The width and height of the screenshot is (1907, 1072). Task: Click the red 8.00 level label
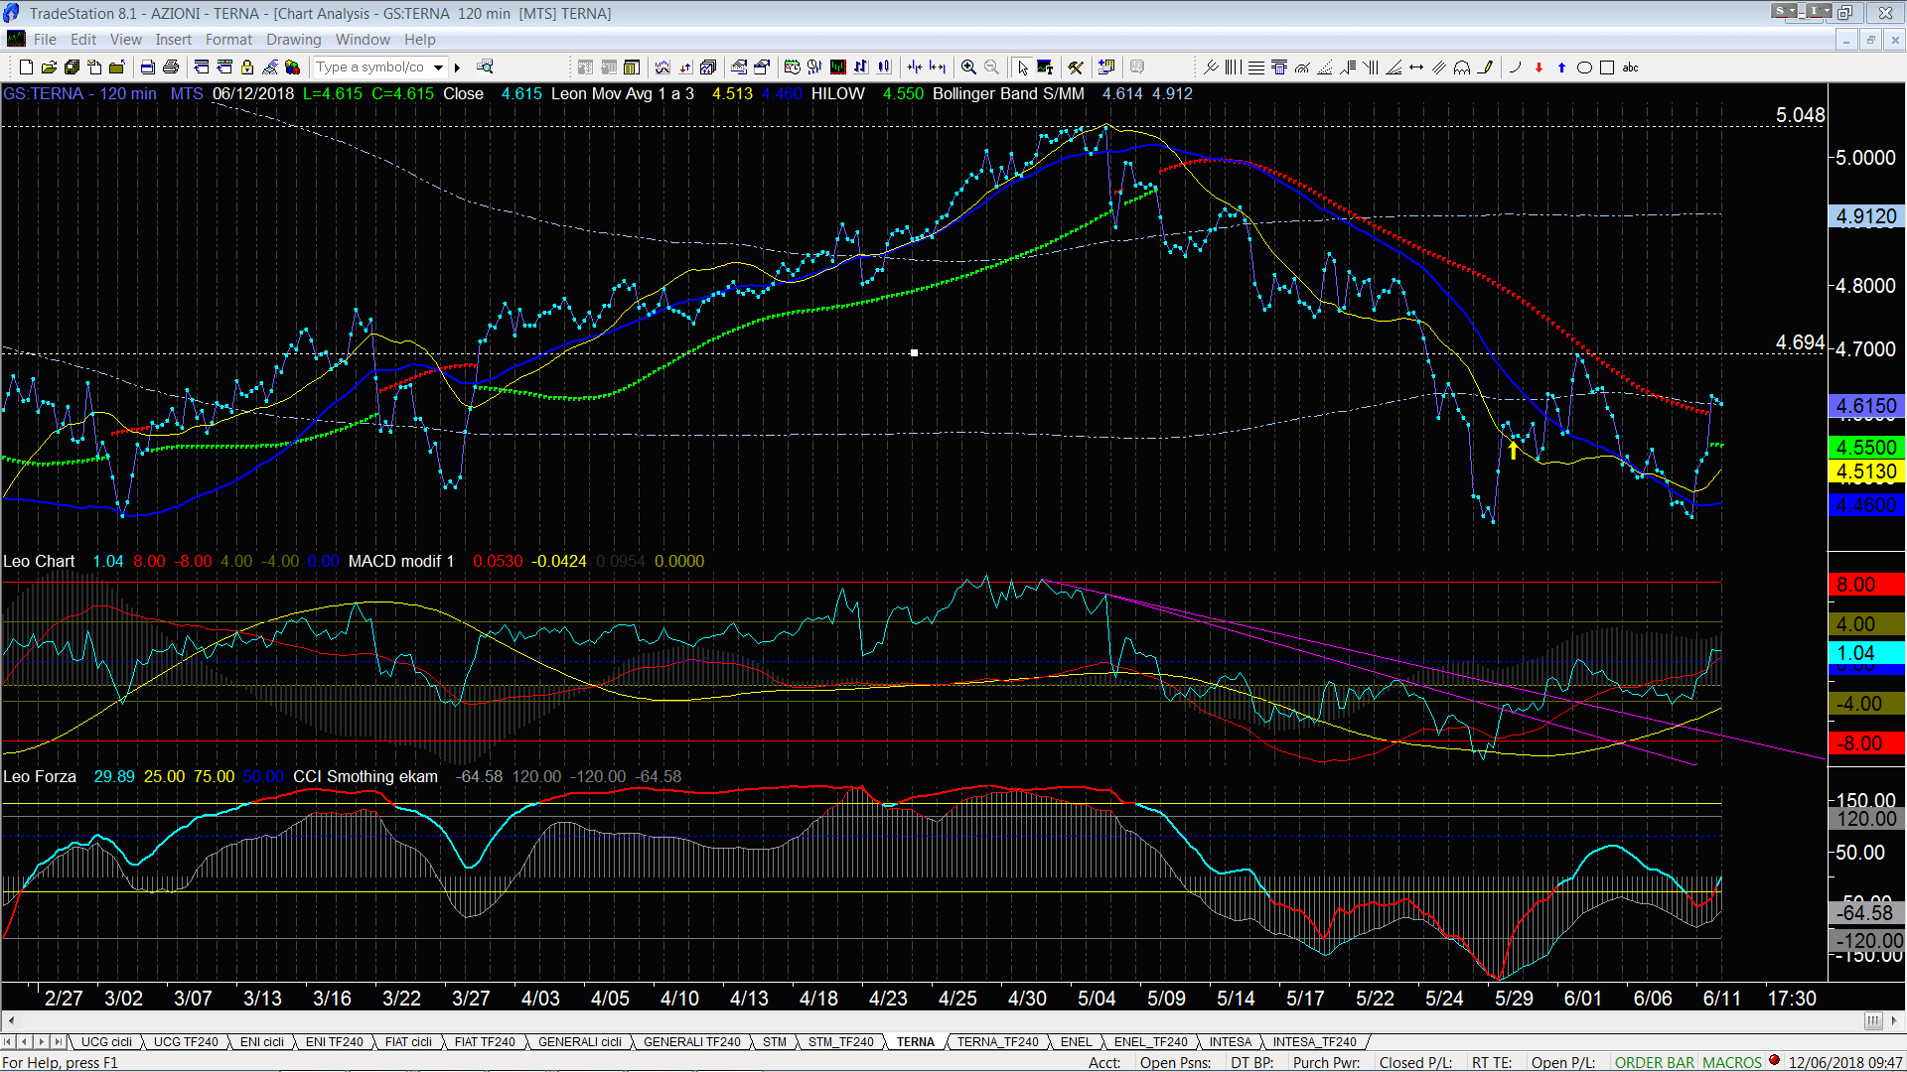tap(1866, 585)
